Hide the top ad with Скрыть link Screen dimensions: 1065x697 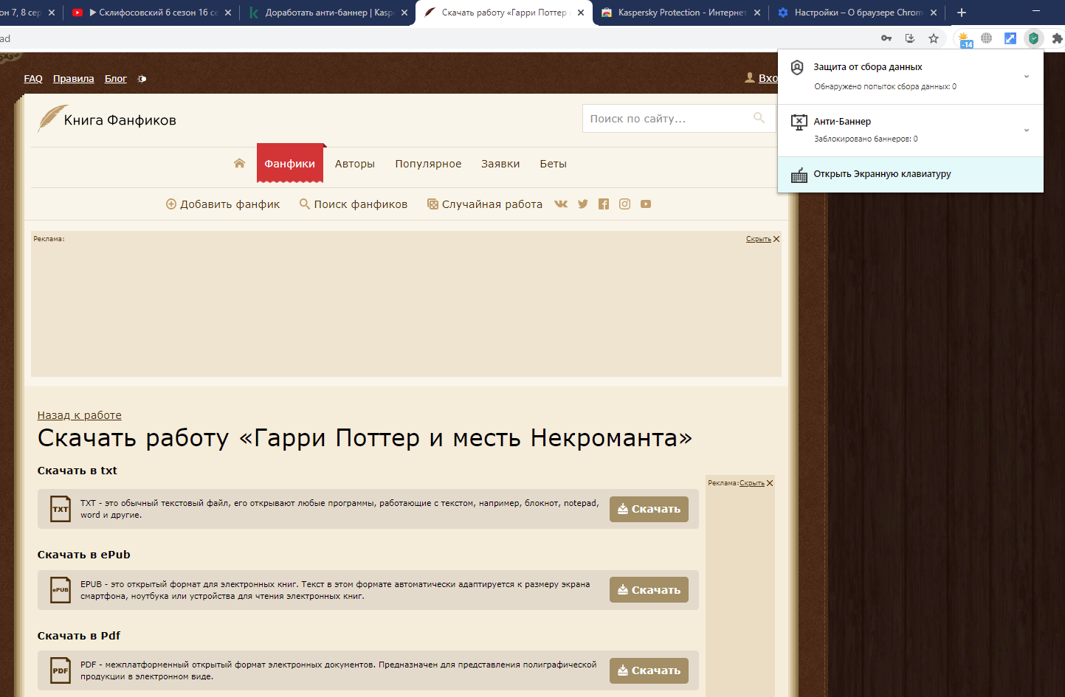(759, 239)
